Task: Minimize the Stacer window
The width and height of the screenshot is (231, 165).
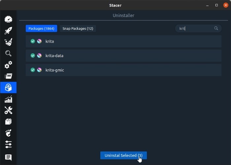Action: (x=207, y=5)
